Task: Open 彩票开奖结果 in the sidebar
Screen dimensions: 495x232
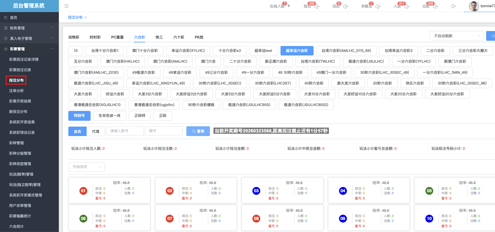Action: [20, 101]
